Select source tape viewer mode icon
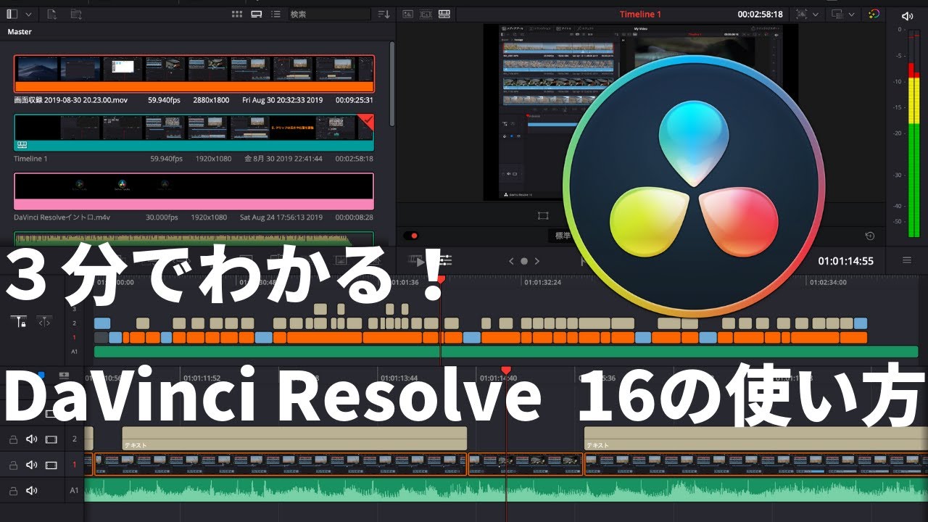Screen dimensions: 928x522 point(426,14)
